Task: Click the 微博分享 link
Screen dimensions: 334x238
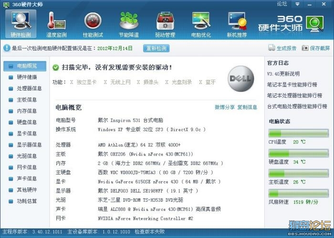Action: 225,107
